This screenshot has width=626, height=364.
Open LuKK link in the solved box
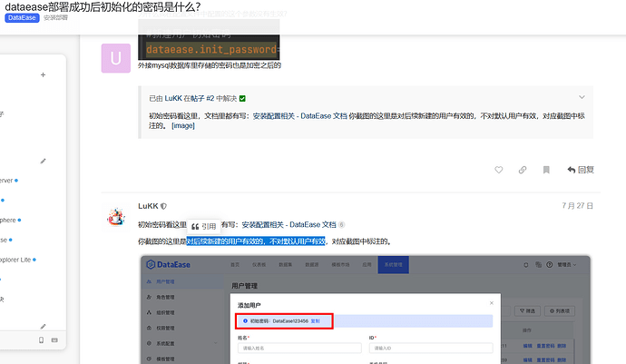point(173,98)
